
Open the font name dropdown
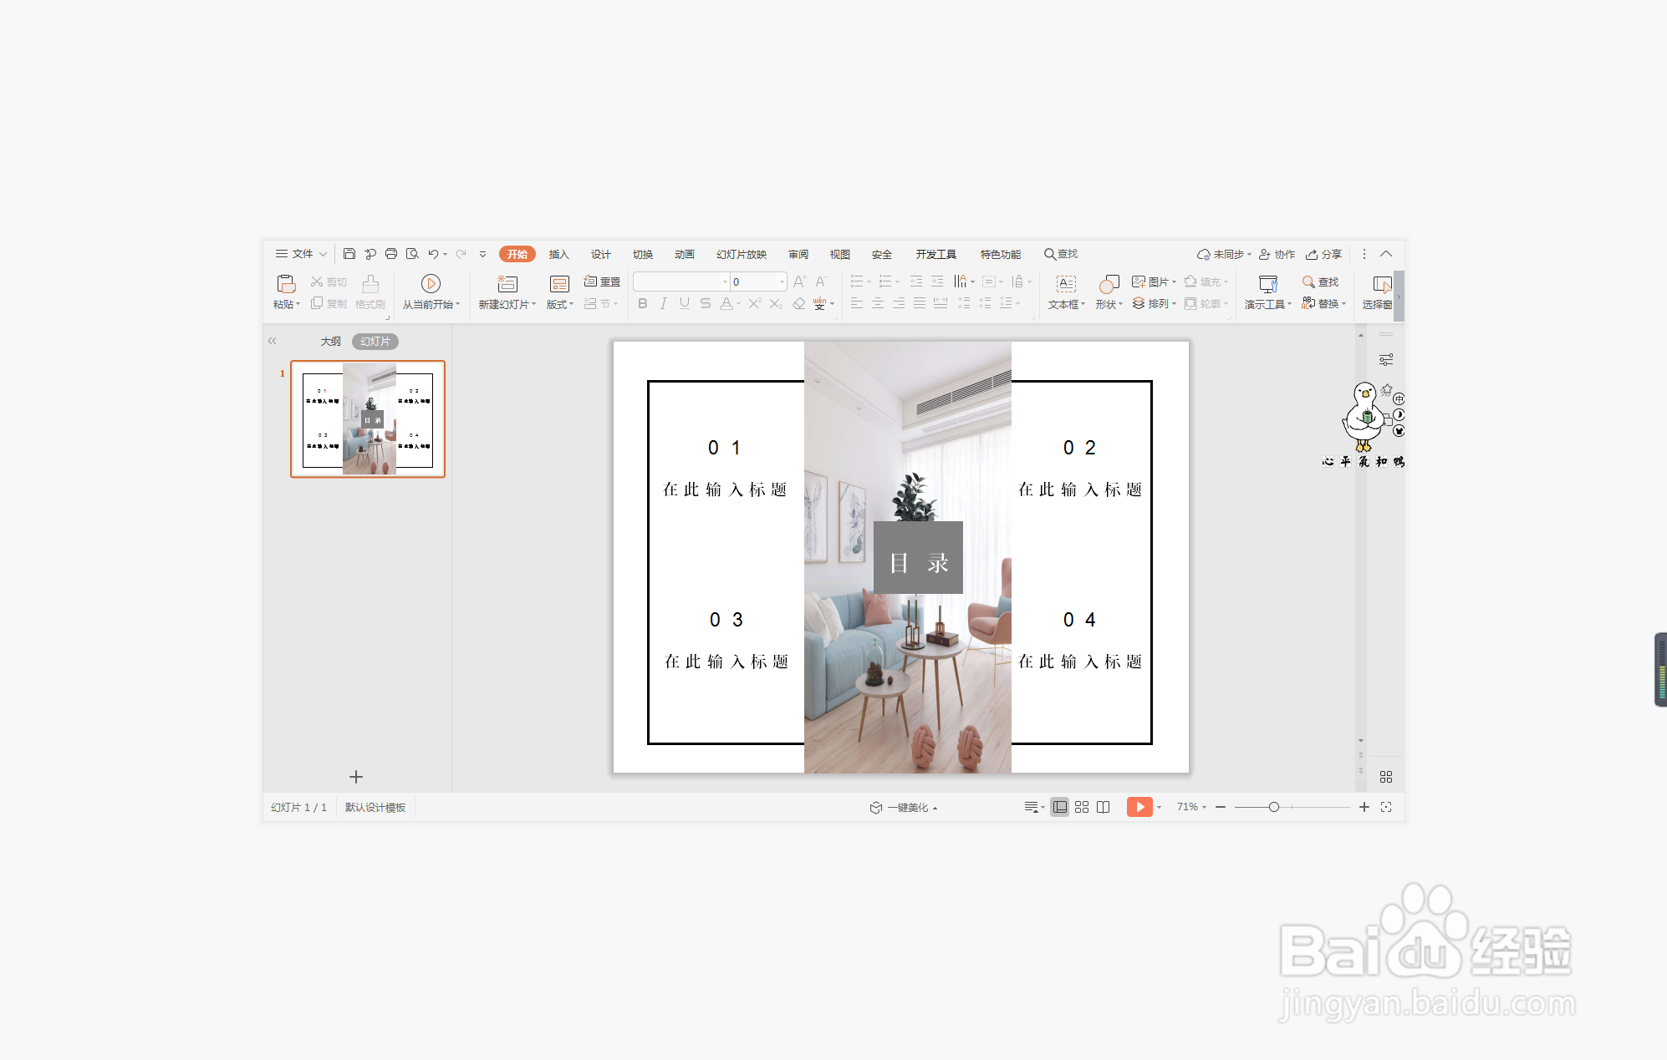725,281
